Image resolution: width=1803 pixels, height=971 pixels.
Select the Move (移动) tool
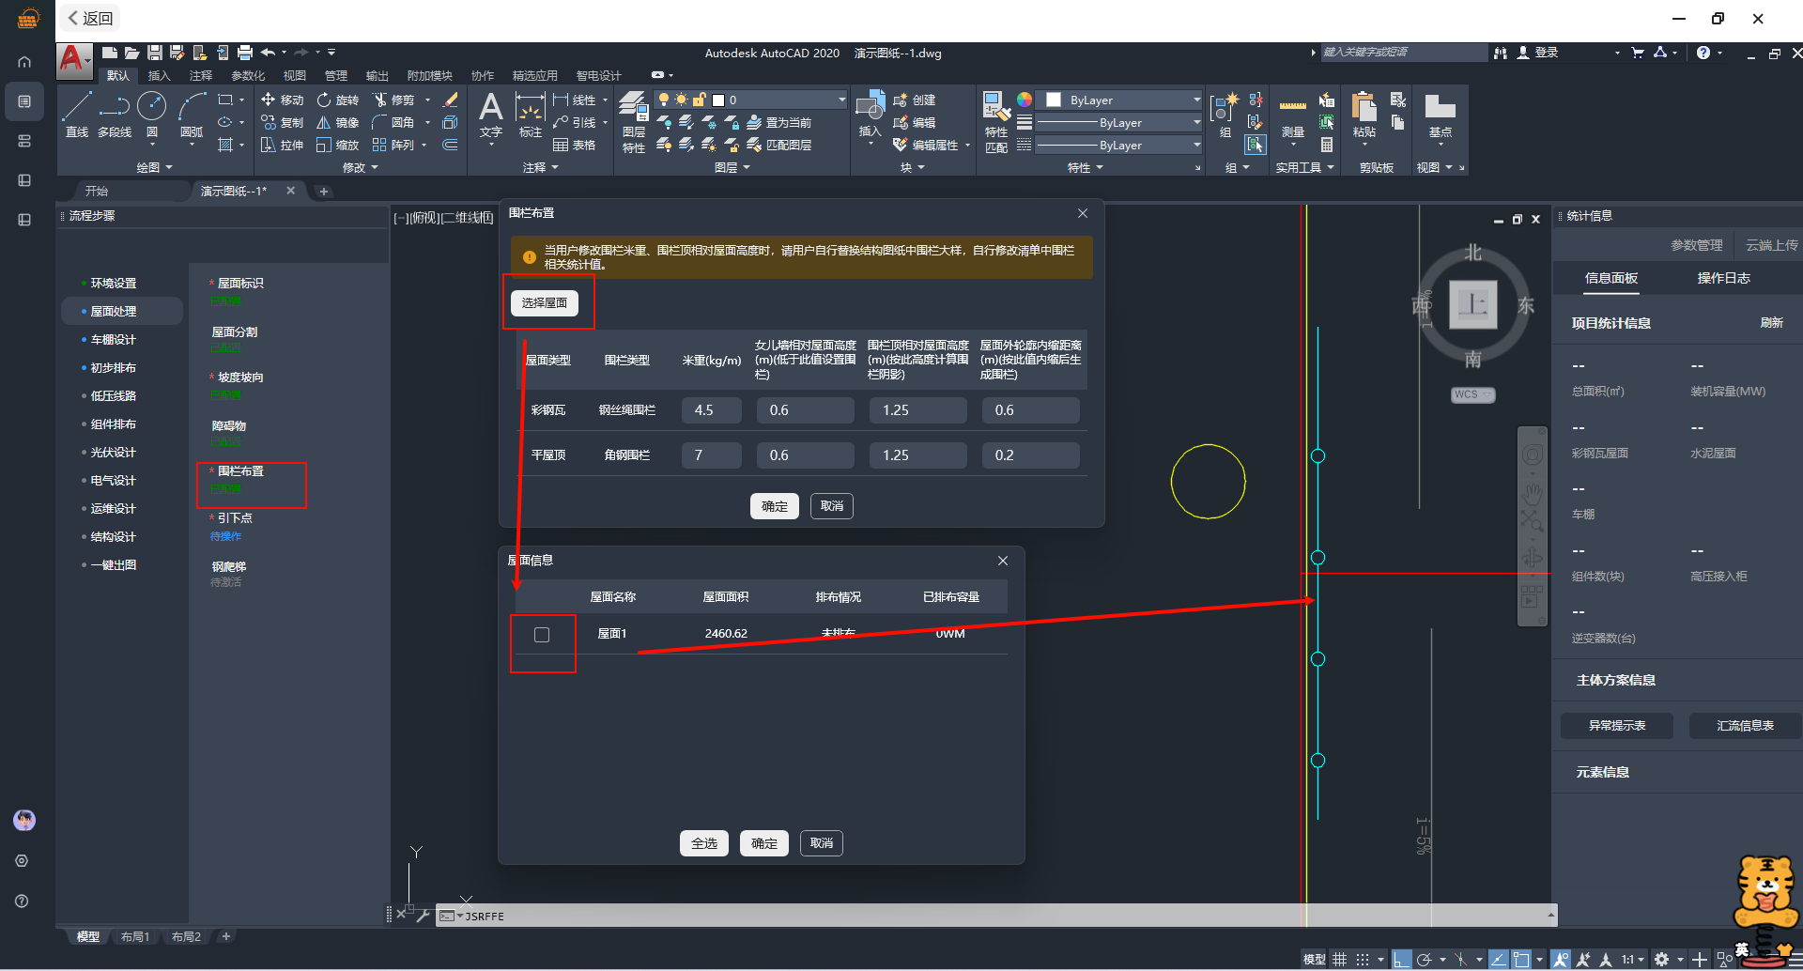click(x=283, y=100)
